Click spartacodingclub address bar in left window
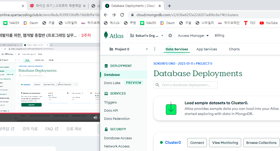 pyautogui.click(x=50, y=15)
